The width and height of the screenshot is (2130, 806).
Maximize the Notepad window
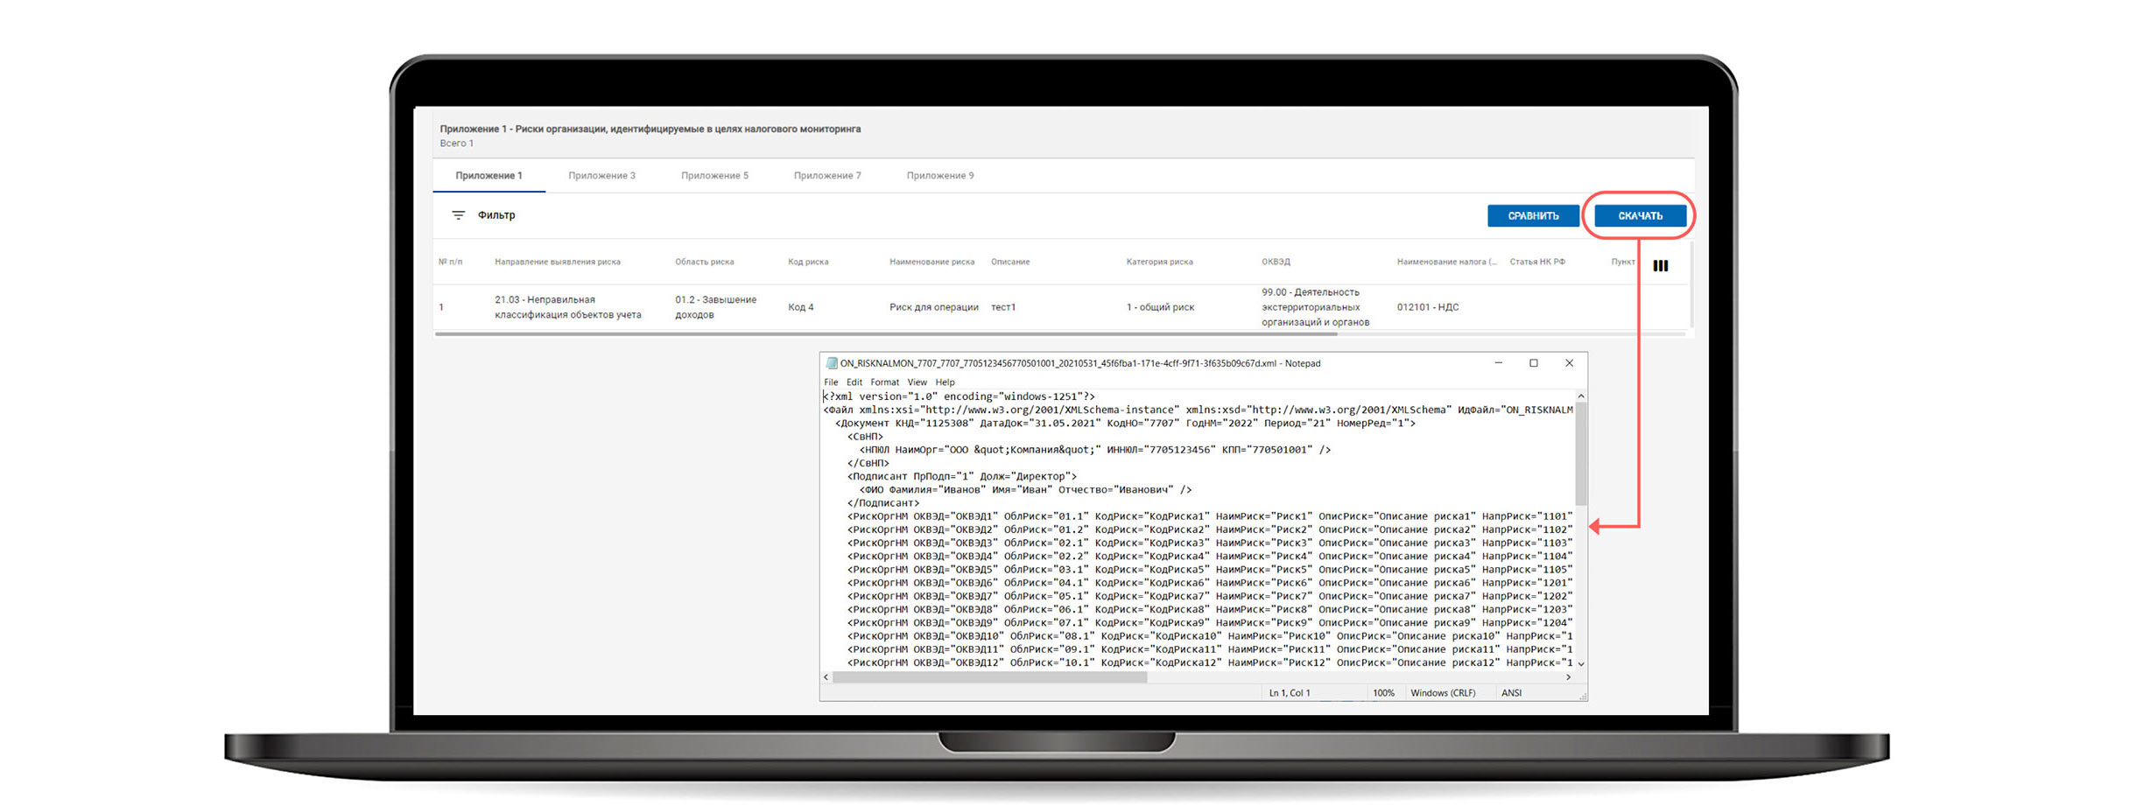(x=1534, y=363)
